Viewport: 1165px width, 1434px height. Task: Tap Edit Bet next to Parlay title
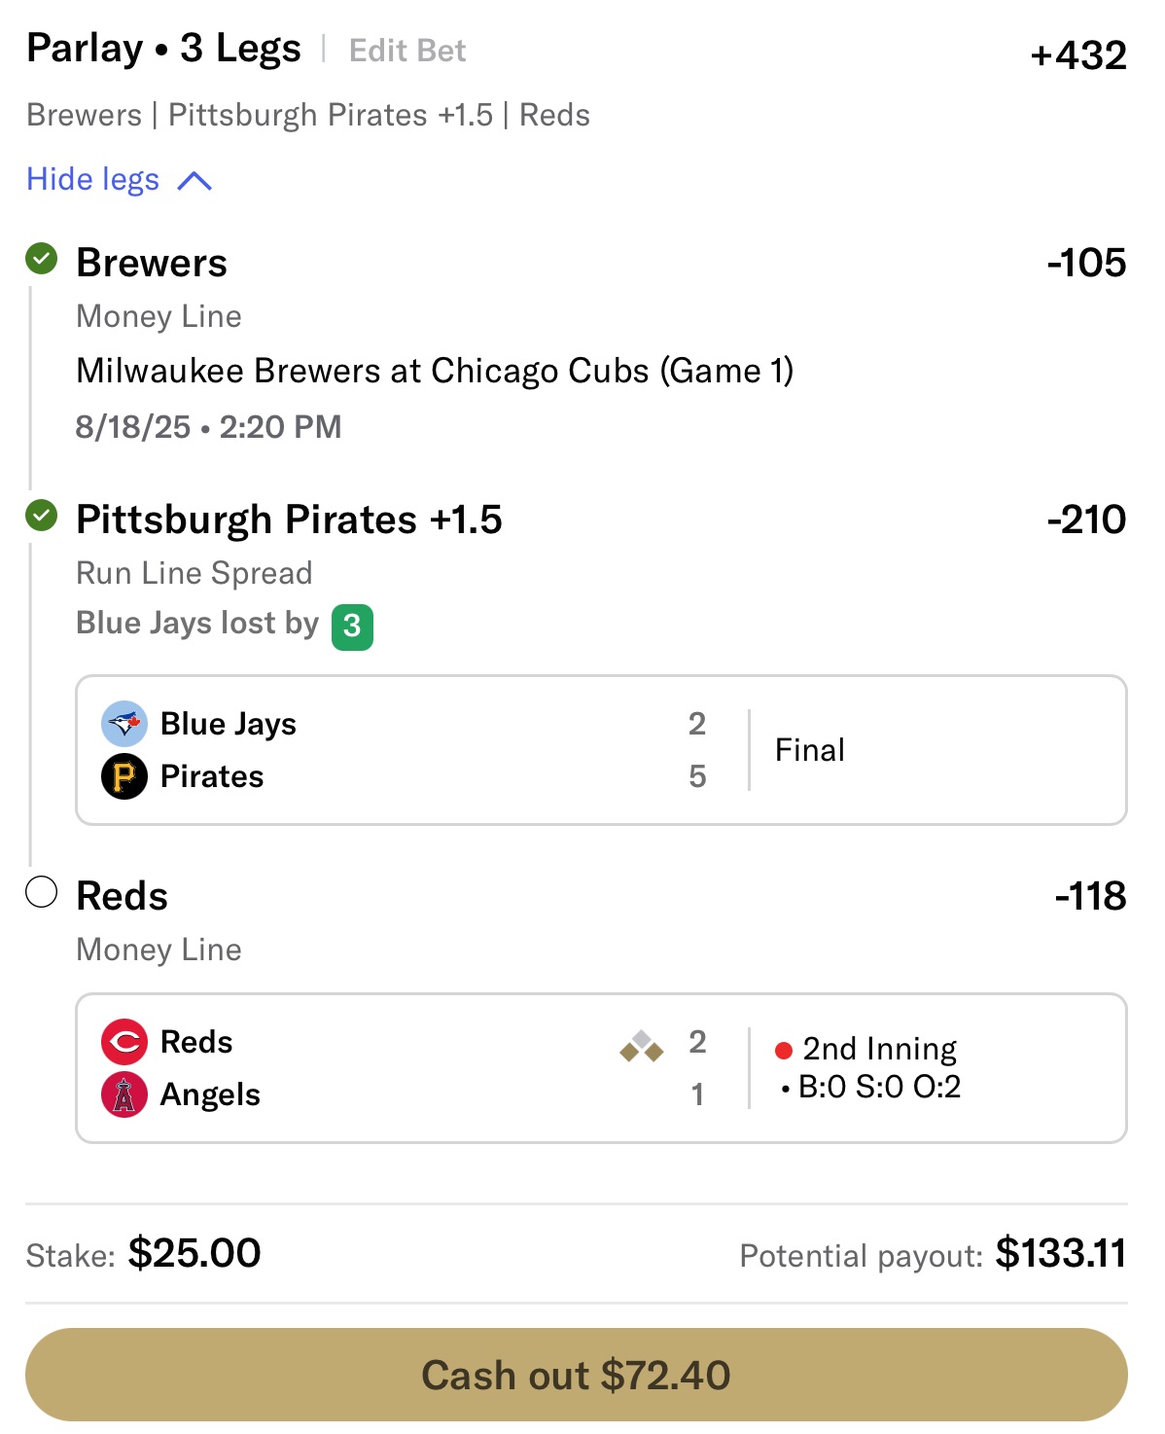(x=407, y=51)
